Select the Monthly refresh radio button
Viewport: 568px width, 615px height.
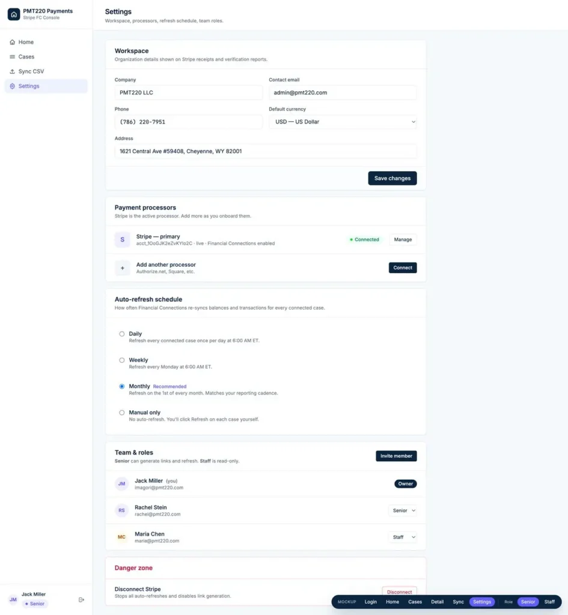(x=121, y=387)
